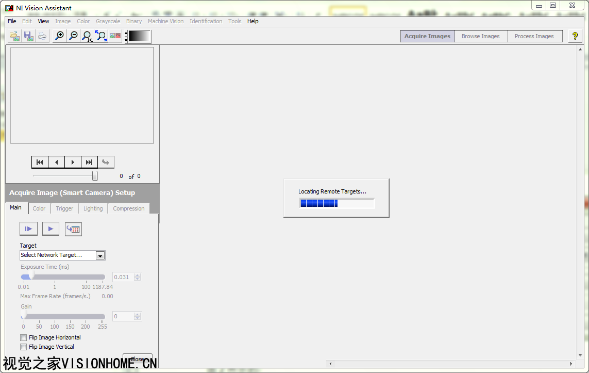Image resolution: width=589 pixels, height=373 pixels.
Task: Click the horizontal scrollbar right arrow
Action: pos(571,364)
